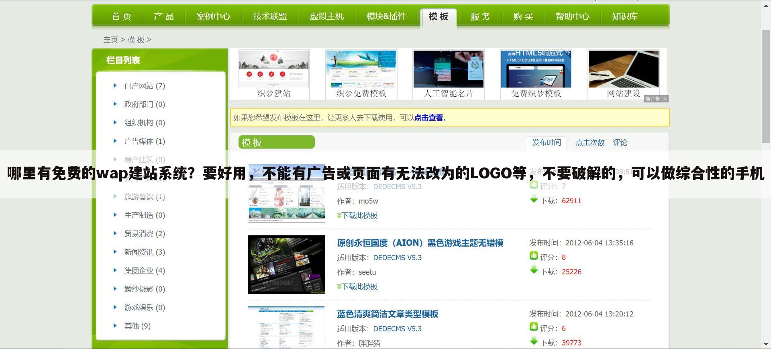
Task: Select the 模块&插件 nav item
Action: (x=386, y=16)
